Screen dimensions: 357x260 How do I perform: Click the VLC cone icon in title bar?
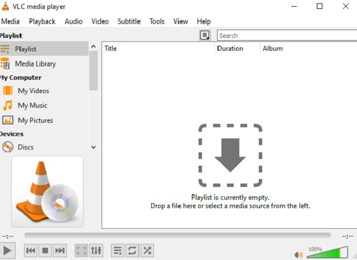[x=5, y=6]
